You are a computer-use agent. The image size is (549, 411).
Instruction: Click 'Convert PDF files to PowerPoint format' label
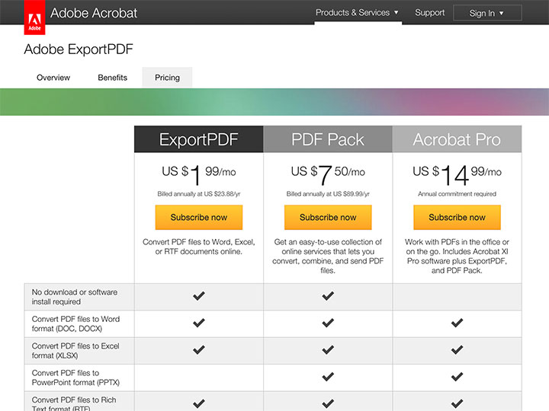click(75, 378)
